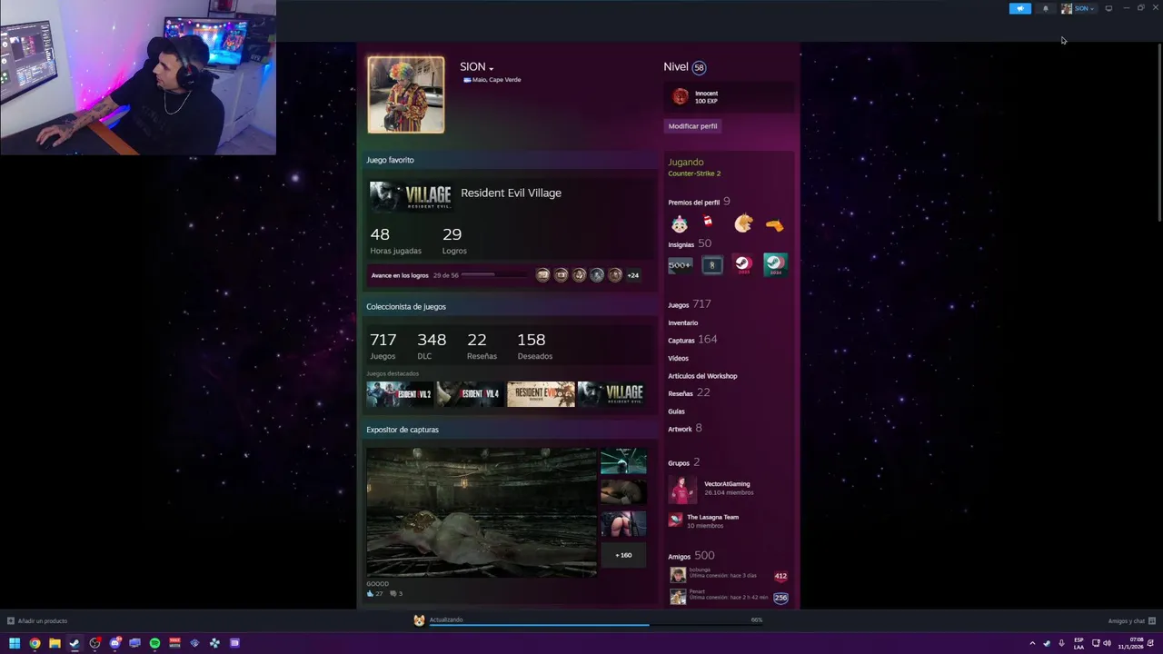The image size is (1163, 654).
Task: Click the Steam 2024 replay badge
Action: pyautogui.click(x=775, y=264)
